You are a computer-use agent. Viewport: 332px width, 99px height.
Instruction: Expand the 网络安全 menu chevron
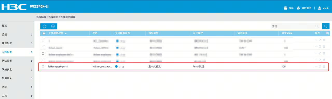[32, 70]
